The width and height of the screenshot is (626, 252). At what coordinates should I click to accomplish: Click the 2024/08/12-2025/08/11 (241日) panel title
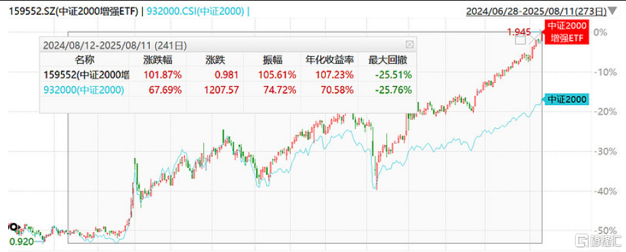pyautogui.click(x=114, y=45)
